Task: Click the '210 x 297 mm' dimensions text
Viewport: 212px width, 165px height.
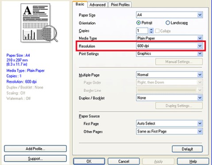Action: coord(17,60)
